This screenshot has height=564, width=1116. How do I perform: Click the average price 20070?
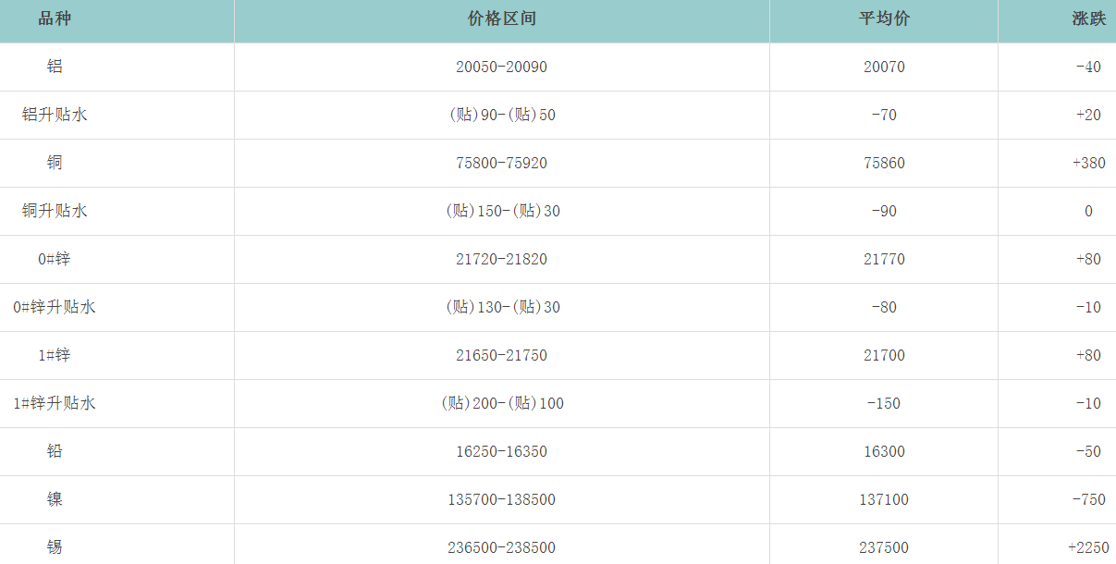[x=883, y=67]
